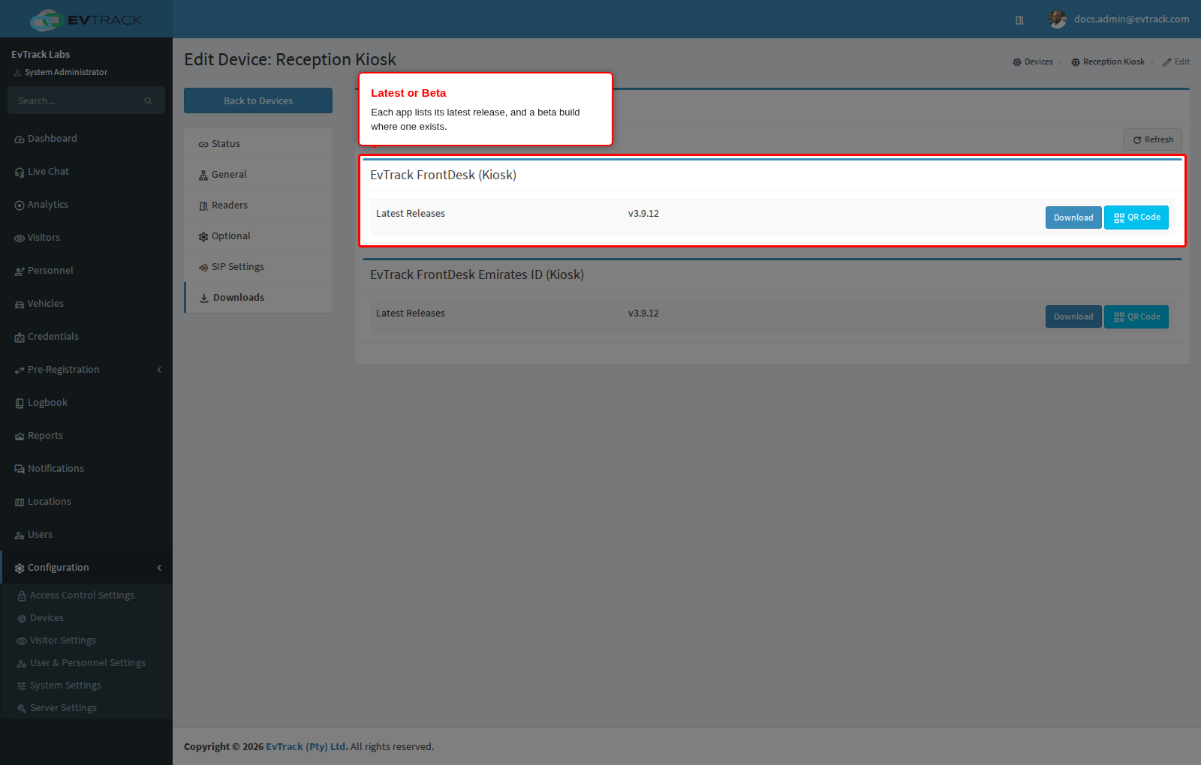This screenshot has width=1201, height=765.
Task: Download FrontDesk Emirates ID (Kiosk) release
Action: (1073, 316)
